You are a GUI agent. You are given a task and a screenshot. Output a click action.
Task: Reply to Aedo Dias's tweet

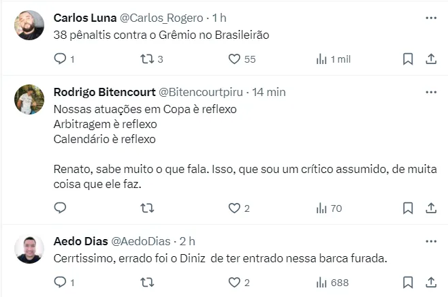point(60,282)
